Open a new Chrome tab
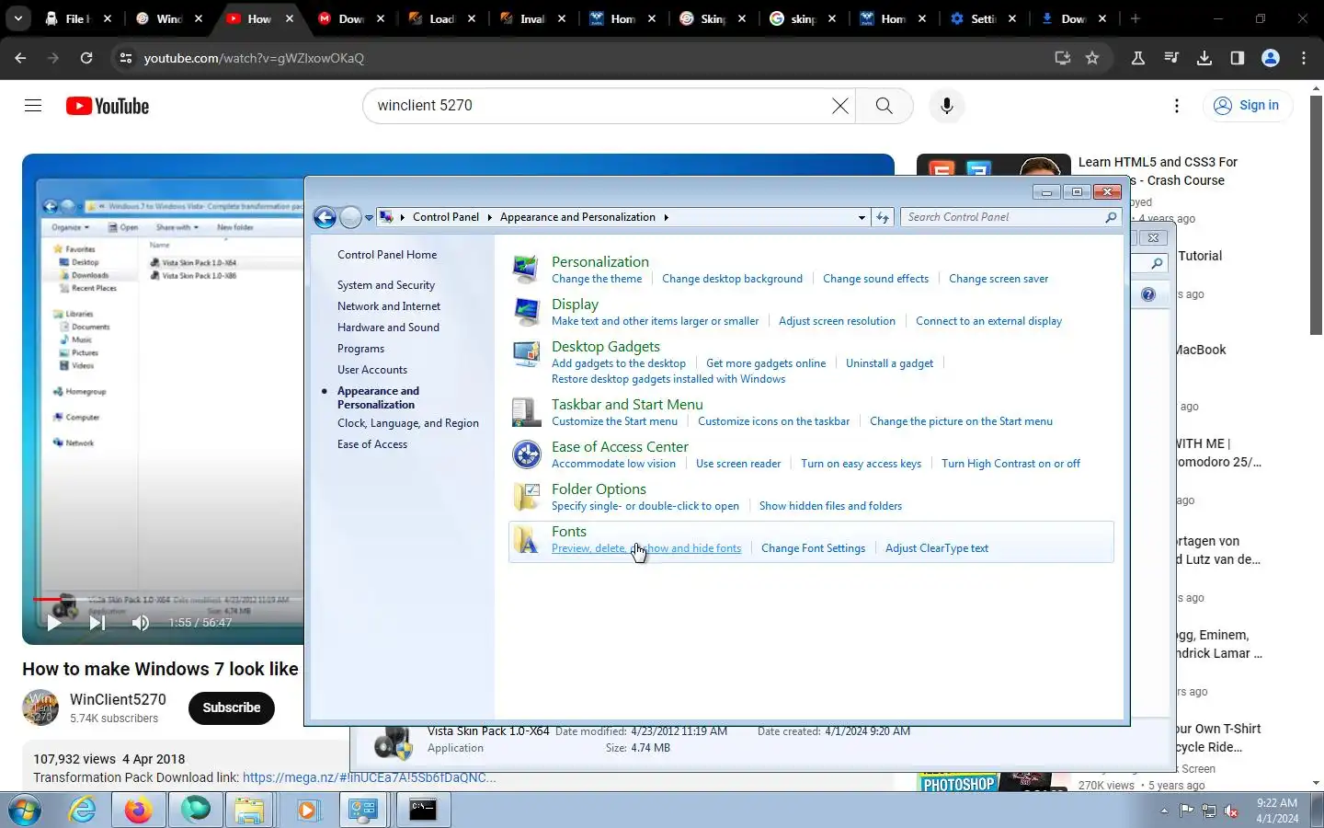The height and width of the screenshot is (828, 1324). 1136,18
